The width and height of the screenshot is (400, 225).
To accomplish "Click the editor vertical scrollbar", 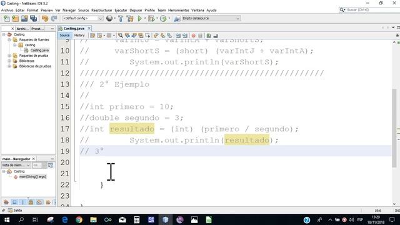I will click(x=394, y=128).
